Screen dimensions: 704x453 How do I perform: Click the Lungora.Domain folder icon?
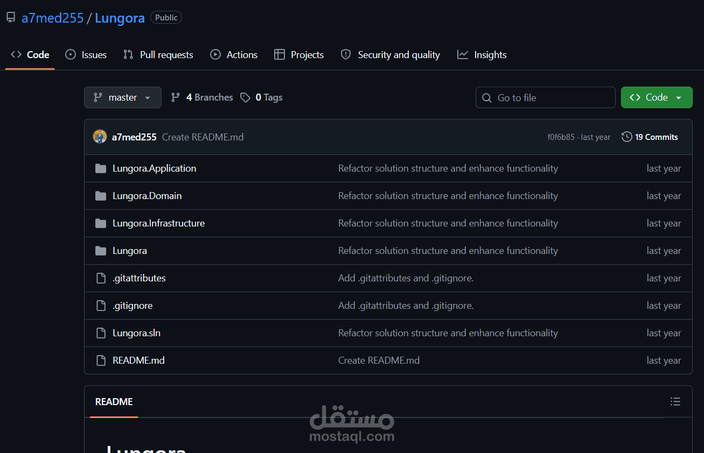101,196
